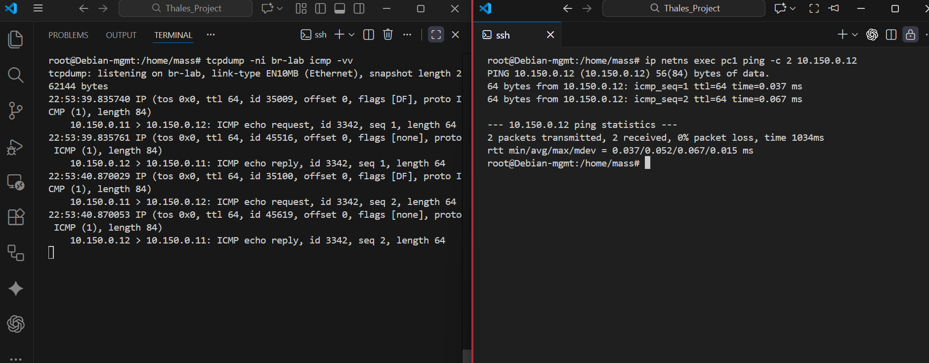Open the ChatGPT view in the activity bar
Viewport: 929px width, 363px height.
click(x=16, y=324)
